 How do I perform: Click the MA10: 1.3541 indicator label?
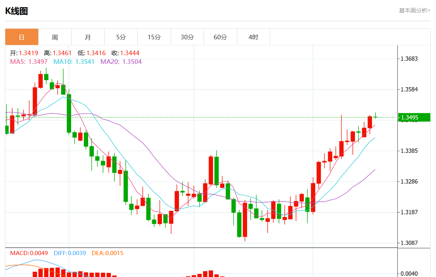(x=74, y=62)
